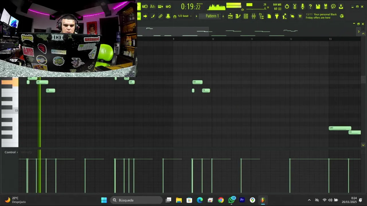Open the Playlist window icon
Viewport: 367px width, 206px height.
[x=230, y=16]
